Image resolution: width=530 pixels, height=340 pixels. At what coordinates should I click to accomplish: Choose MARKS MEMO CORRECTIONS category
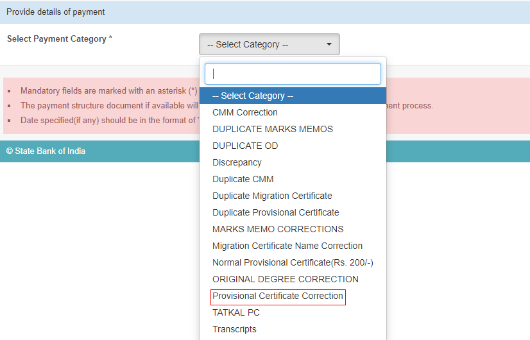[x=278, y=229]
